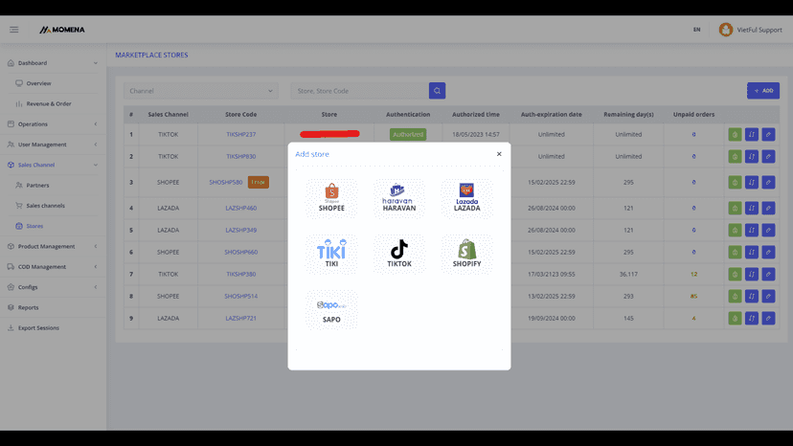Open store code LAZSHP721 link
This screenshot has width=793, height=446.
(240, 318)
